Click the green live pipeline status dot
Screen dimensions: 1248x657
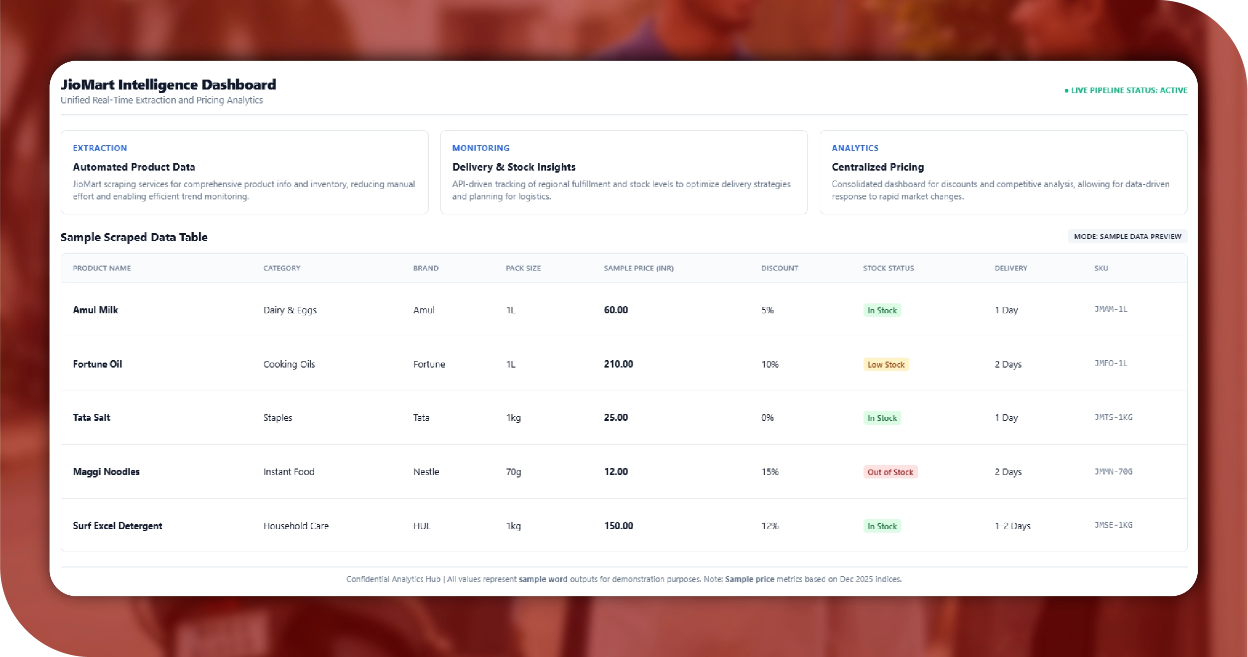[x=1066, y=91]
